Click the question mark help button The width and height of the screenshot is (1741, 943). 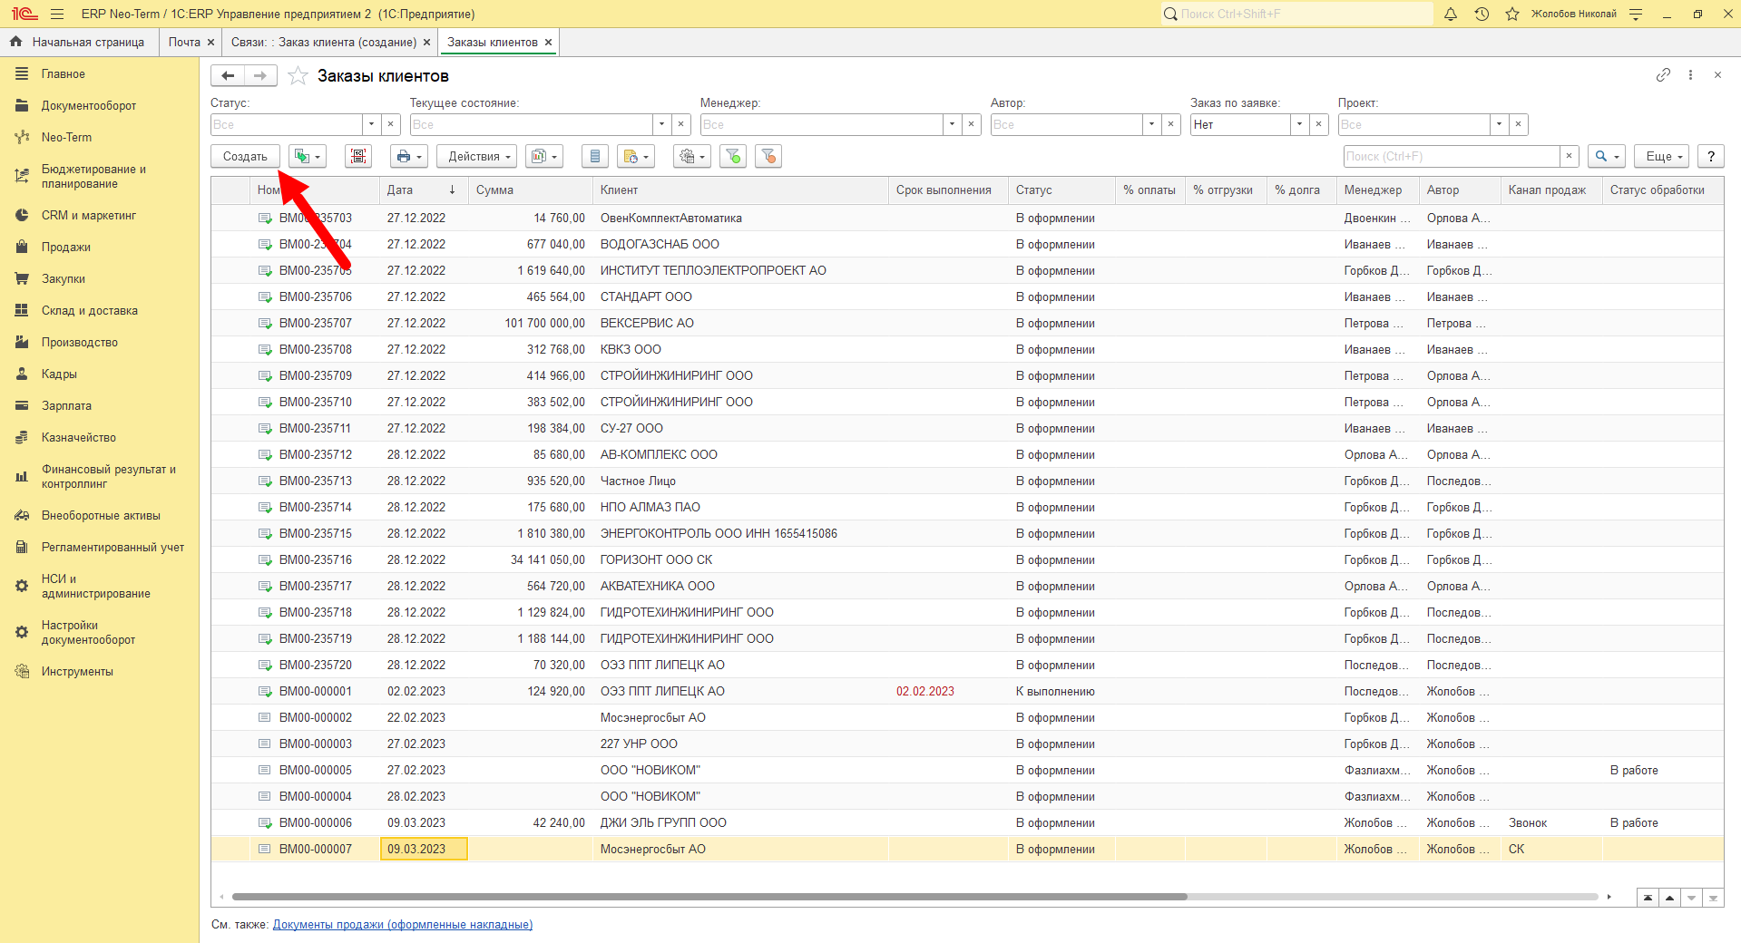coord(1711,156)
